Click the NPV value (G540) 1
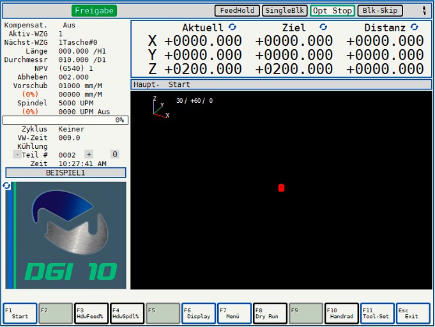435x327 pixels. [x=76, y=68]
